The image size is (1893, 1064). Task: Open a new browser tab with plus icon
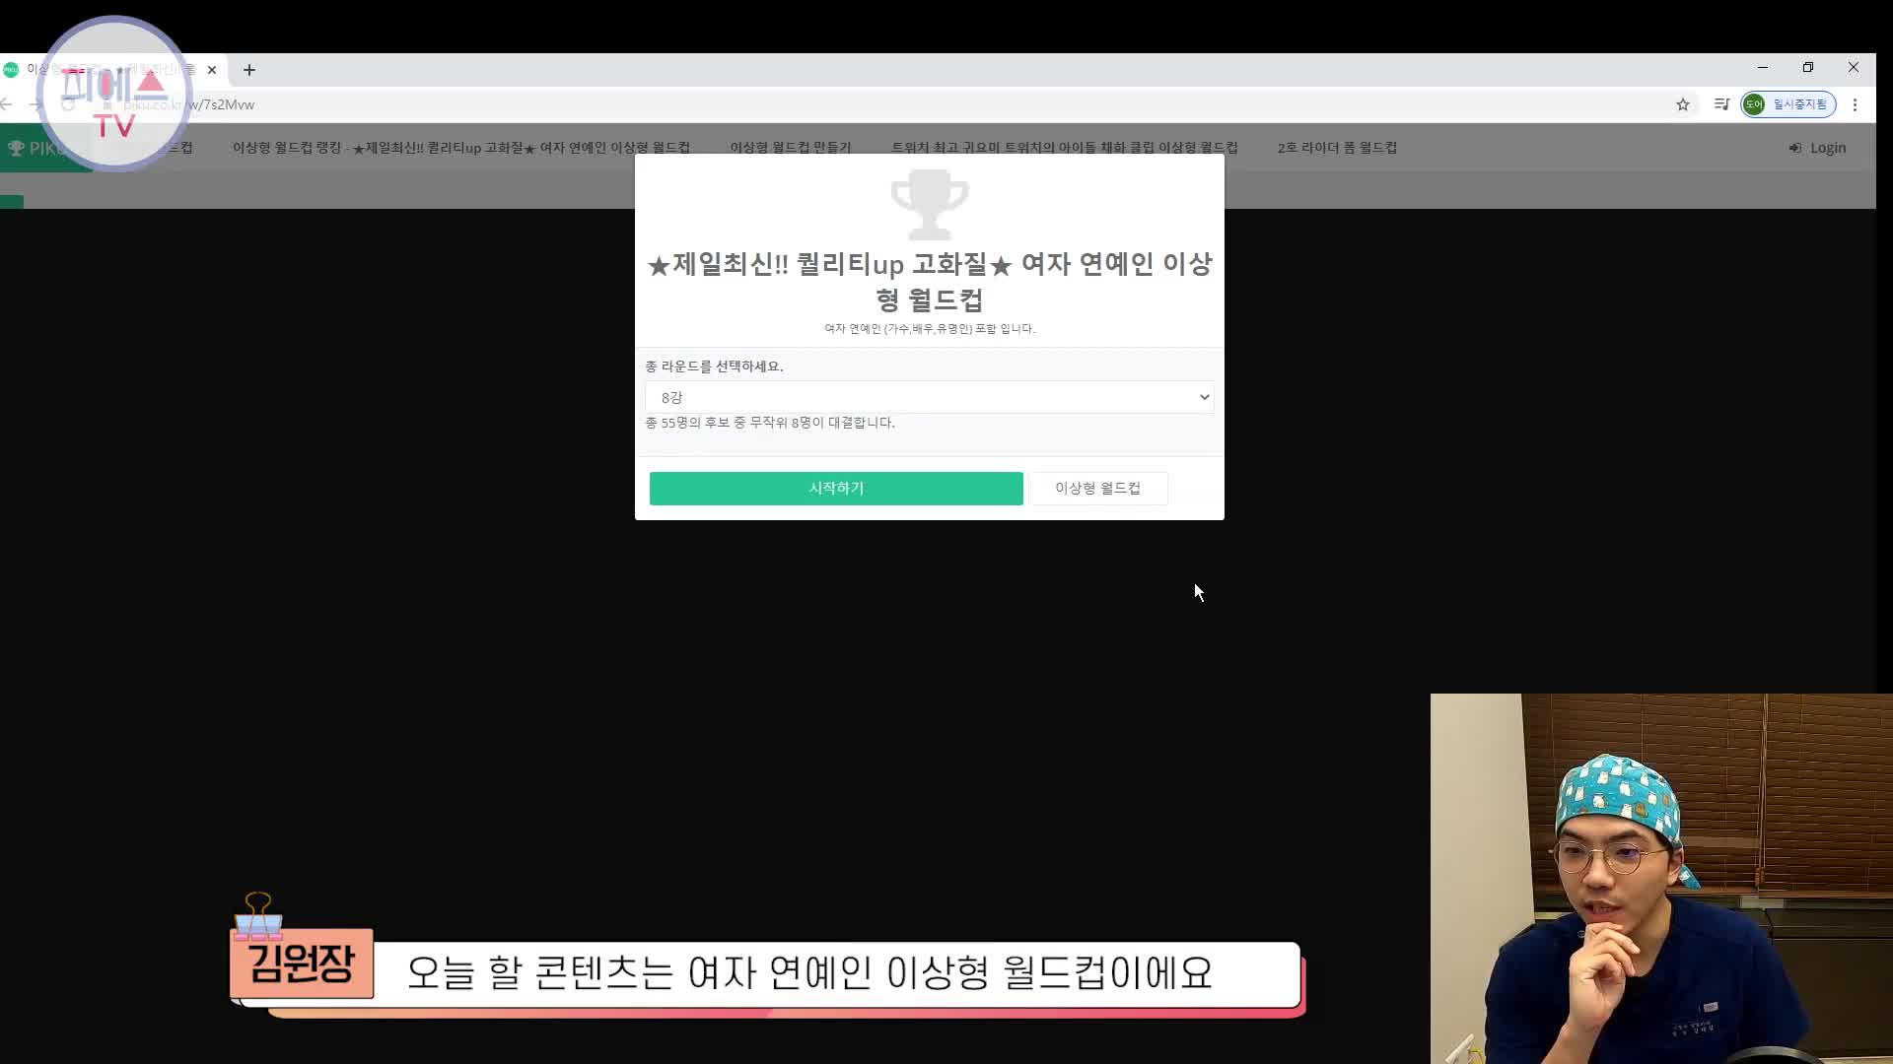[249, 70]
